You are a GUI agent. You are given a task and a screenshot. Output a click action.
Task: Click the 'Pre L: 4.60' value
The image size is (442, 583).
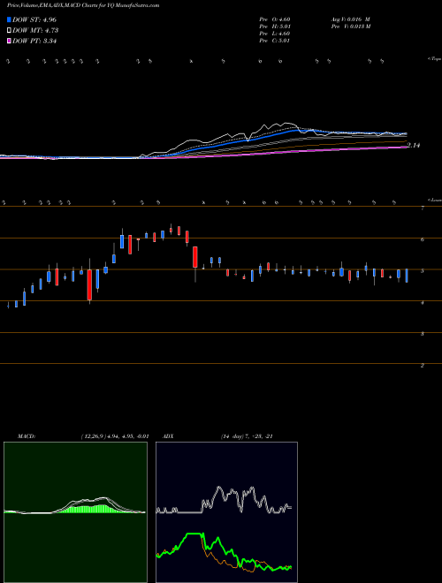coord(275,34)
